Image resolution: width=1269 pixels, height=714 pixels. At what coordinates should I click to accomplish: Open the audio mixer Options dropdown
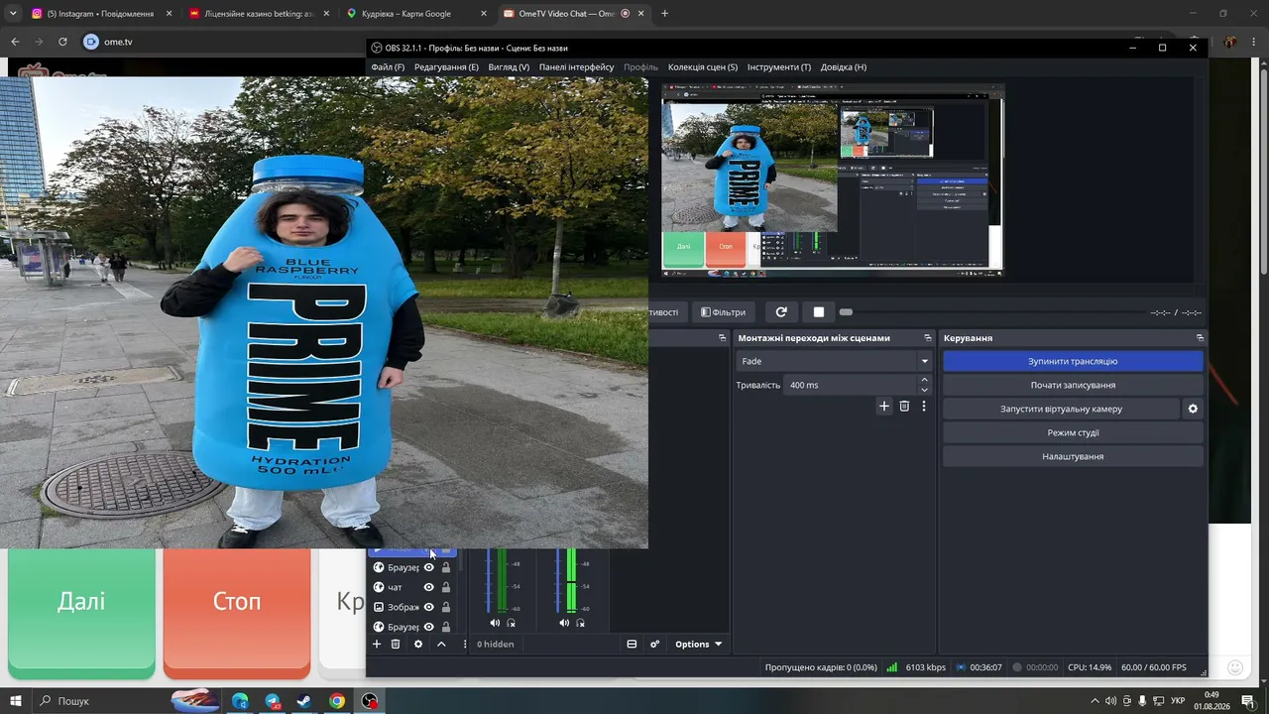click(698, 644)
